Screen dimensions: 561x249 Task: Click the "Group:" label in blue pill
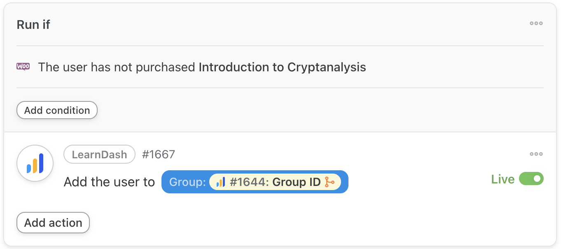[x=187, y=182]
